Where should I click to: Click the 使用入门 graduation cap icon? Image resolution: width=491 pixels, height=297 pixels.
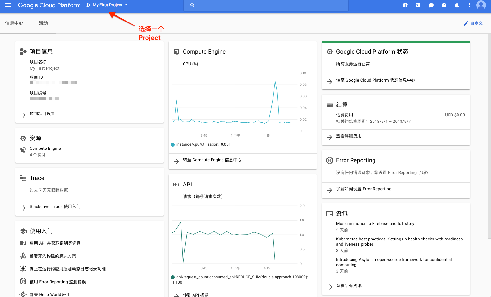(23, 231)
